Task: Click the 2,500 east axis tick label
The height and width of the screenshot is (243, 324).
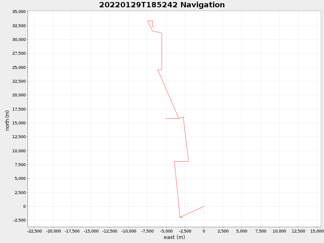Action: coord(223,231)
